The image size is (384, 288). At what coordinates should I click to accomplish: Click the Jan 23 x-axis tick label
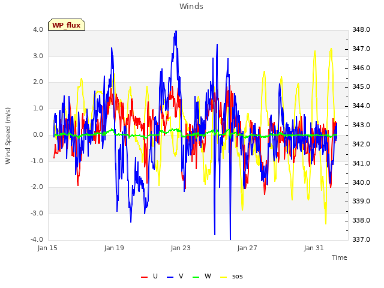pyautogui.click(x=181, y=248)
